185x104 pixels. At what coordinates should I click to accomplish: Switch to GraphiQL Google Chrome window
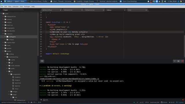84,1
